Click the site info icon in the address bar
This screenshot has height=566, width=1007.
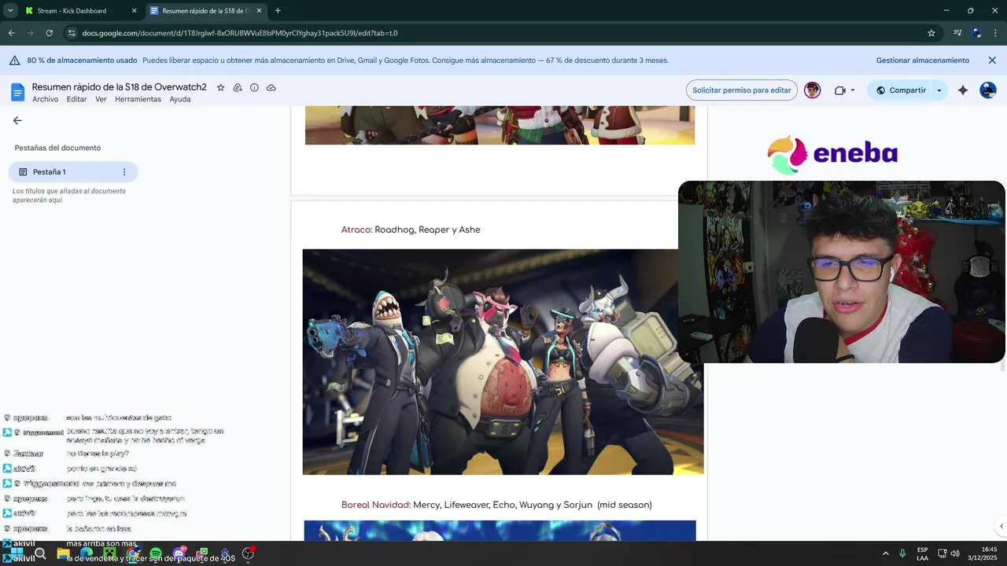coord(72,33)
